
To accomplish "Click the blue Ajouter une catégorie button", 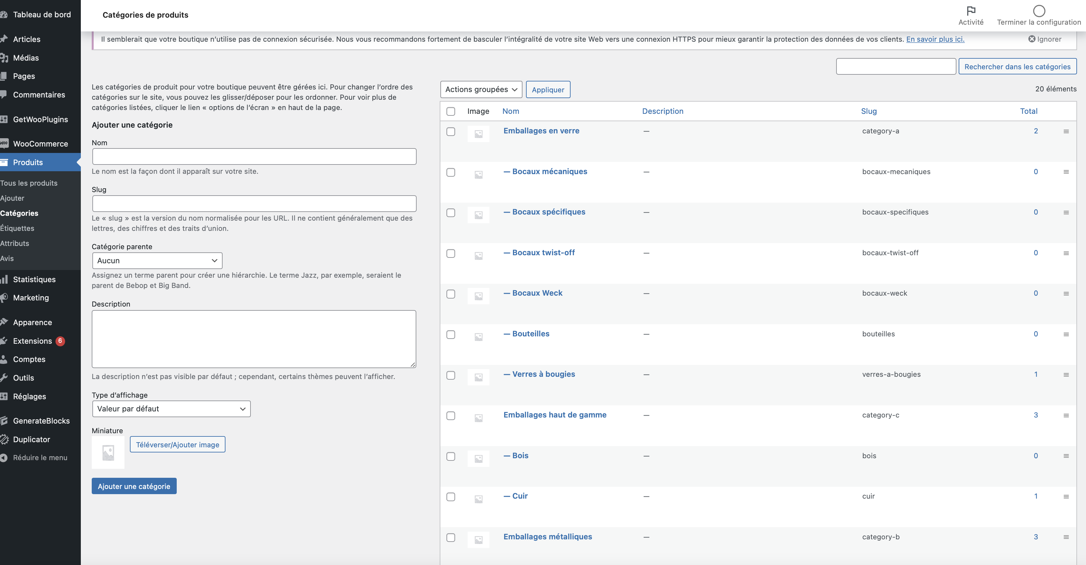I will point(134,486).
